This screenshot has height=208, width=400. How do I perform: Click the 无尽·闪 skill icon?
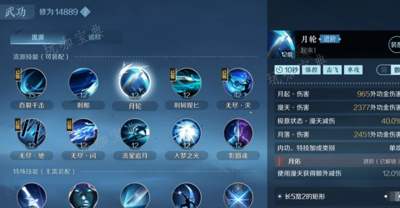[83, 134]
